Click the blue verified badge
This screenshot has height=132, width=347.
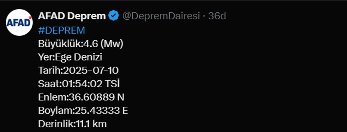[x=114, y=16]
